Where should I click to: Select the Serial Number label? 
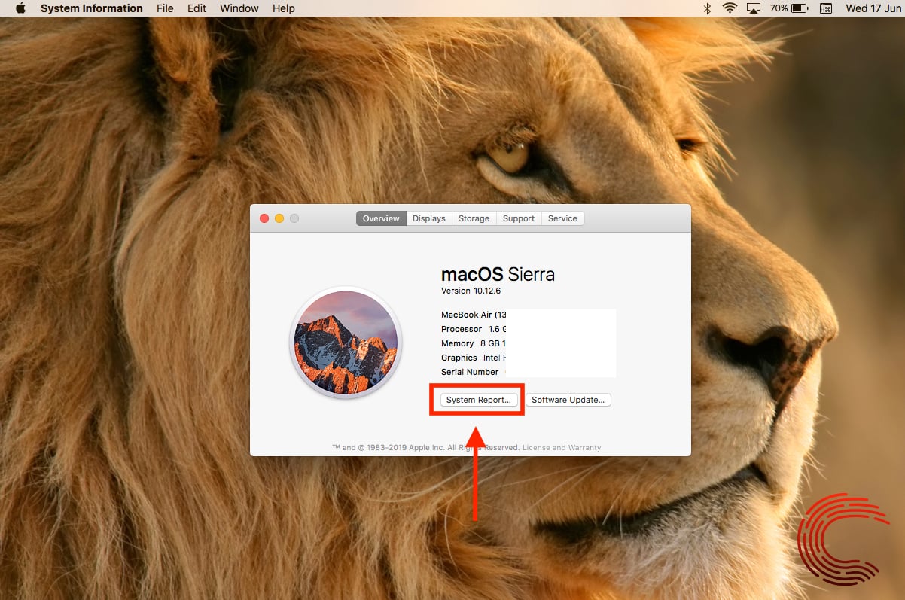pos(470,372)
